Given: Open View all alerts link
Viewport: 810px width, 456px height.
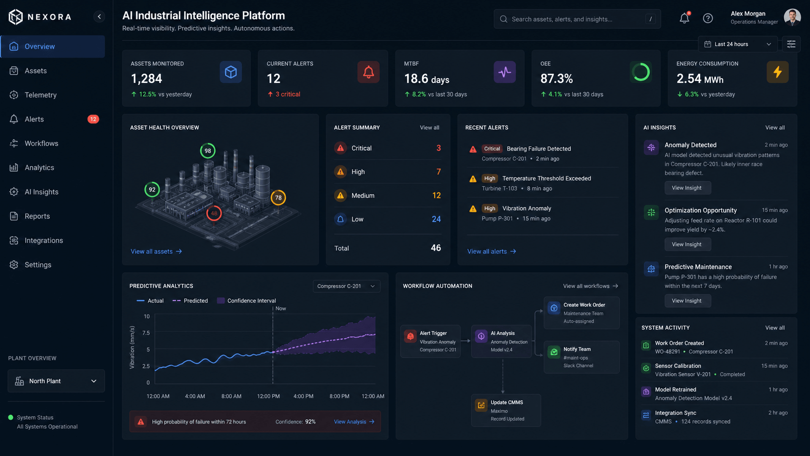Looking at the screenshot, I should pyautogui.click(x=492, y=252).
